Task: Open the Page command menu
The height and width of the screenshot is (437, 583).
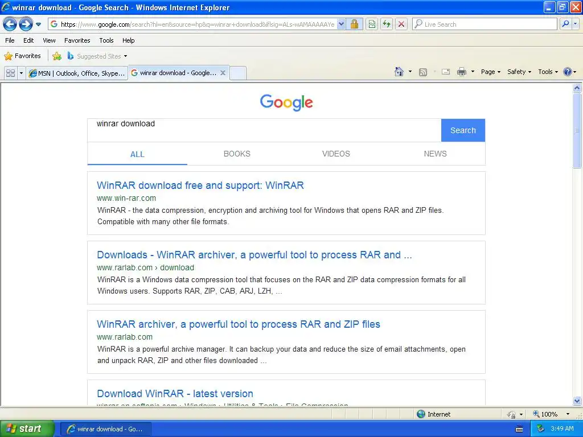Action: 490,72
